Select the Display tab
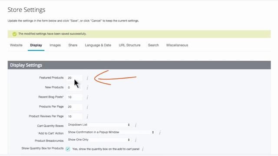278x156 pixels. 36,45
